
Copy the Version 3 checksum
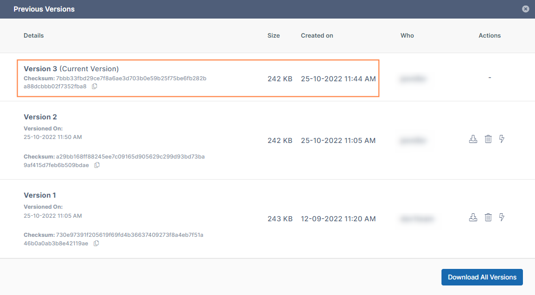pyautogui.click(x=95, y=86)
